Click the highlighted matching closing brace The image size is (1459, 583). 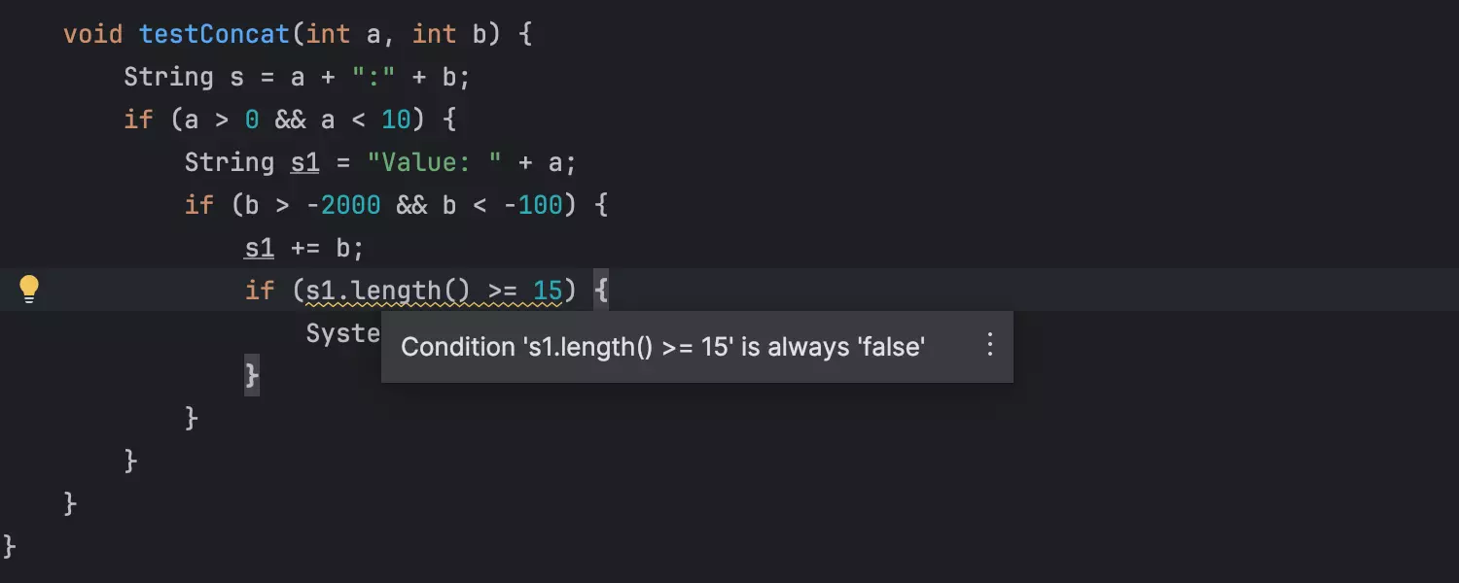coord(252,376)
